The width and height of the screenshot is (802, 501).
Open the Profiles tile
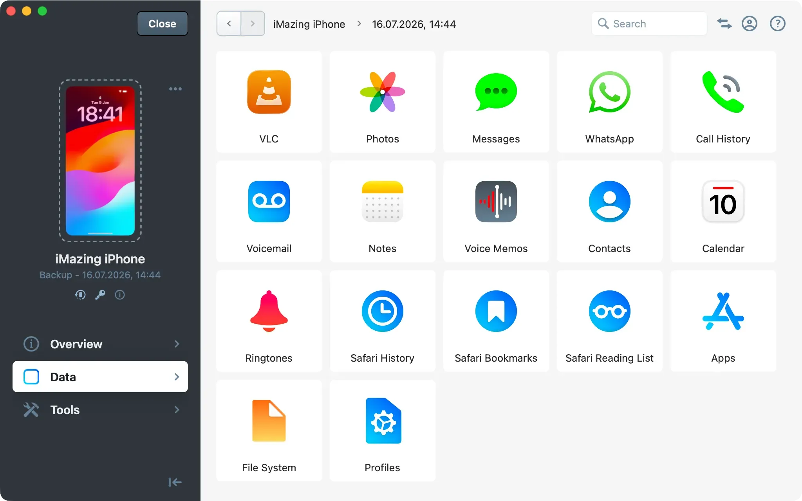[x=383, y=431]
